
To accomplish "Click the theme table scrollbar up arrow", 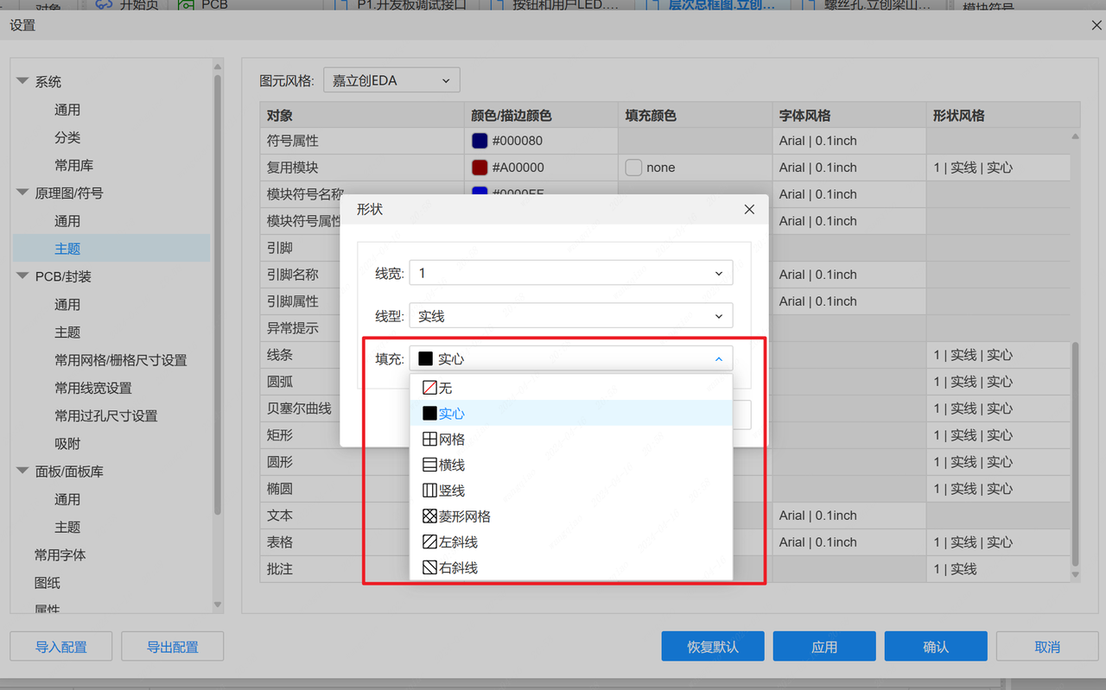I will tap(1075, 136).
